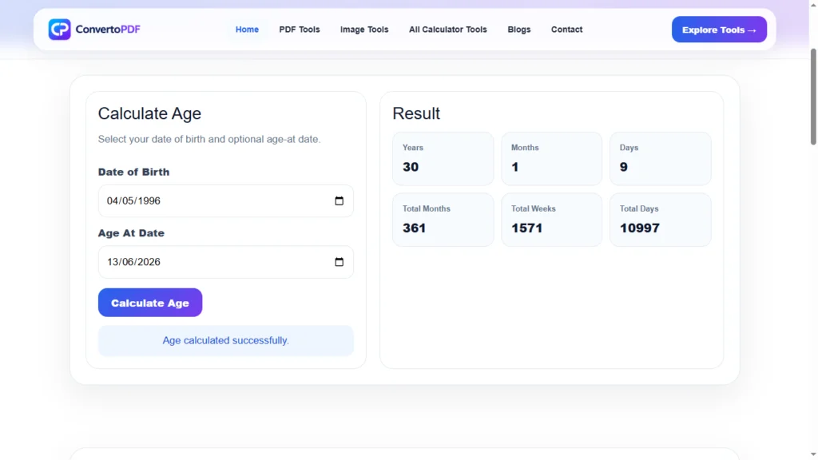Image resolution: width=818 pixels, height=460 pixels.
Task: Go to the Home nav item
Action: [x=247, y=30]
